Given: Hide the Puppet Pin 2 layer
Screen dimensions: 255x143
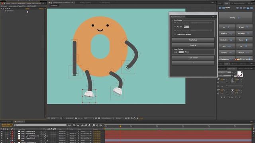Looking at the screenshot, I should click(x=2, y=133).
